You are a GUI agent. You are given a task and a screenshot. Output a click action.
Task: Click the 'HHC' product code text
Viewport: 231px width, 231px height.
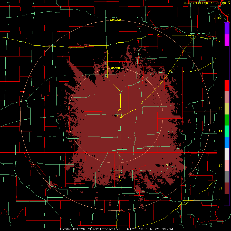(225, 15)
